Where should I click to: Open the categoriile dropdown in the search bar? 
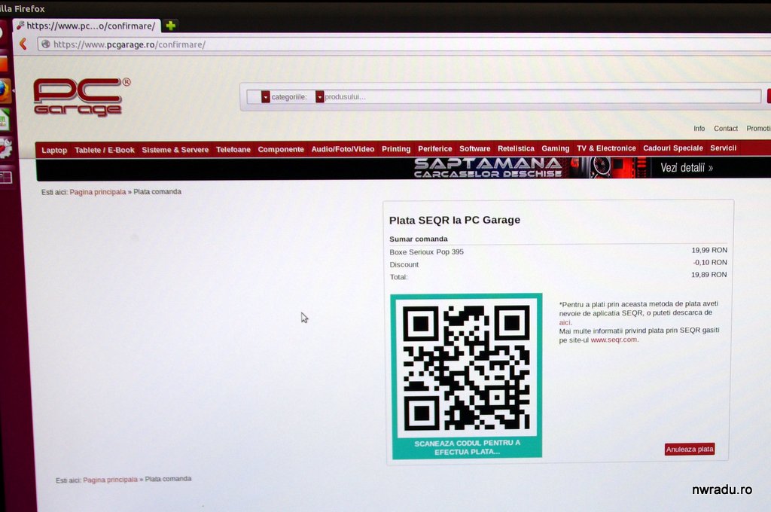[x=266, y=96]
